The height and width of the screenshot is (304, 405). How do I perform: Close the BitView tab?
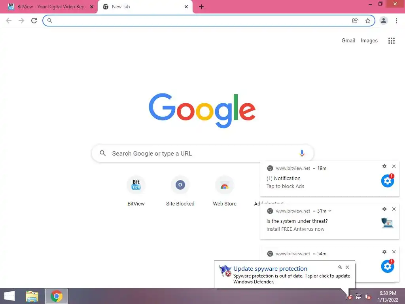(x=92, y=7)
